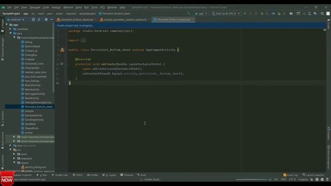The width and height of the screenshot is (331, 186).
Task: Click the 4 spaces indent status
Action: (303, 179)
